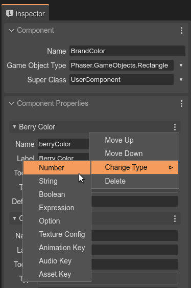
Task: Click the Berry Color group title
Action: tap(37, 127)
